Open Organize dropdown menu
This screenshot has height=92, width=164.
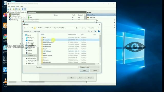(x=27, y=31)
